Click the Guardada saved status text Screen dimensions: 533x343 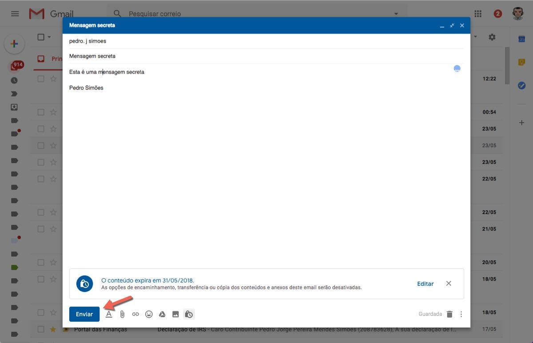(x=430, y=314)
